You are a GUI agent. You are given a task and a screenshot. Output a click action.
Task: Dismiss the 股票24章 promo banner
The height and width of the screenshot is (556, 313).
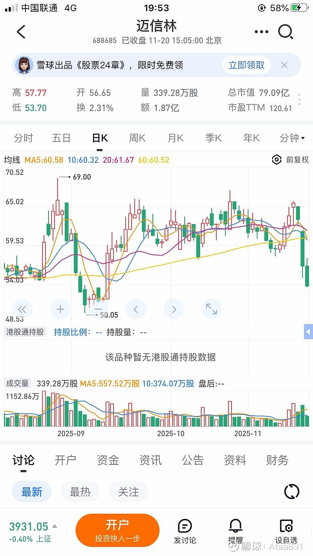[x=284, y=65]
